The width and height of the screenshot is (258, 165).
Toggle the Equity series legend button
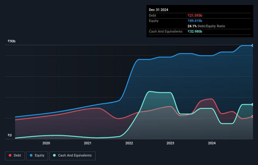[37, 156]
